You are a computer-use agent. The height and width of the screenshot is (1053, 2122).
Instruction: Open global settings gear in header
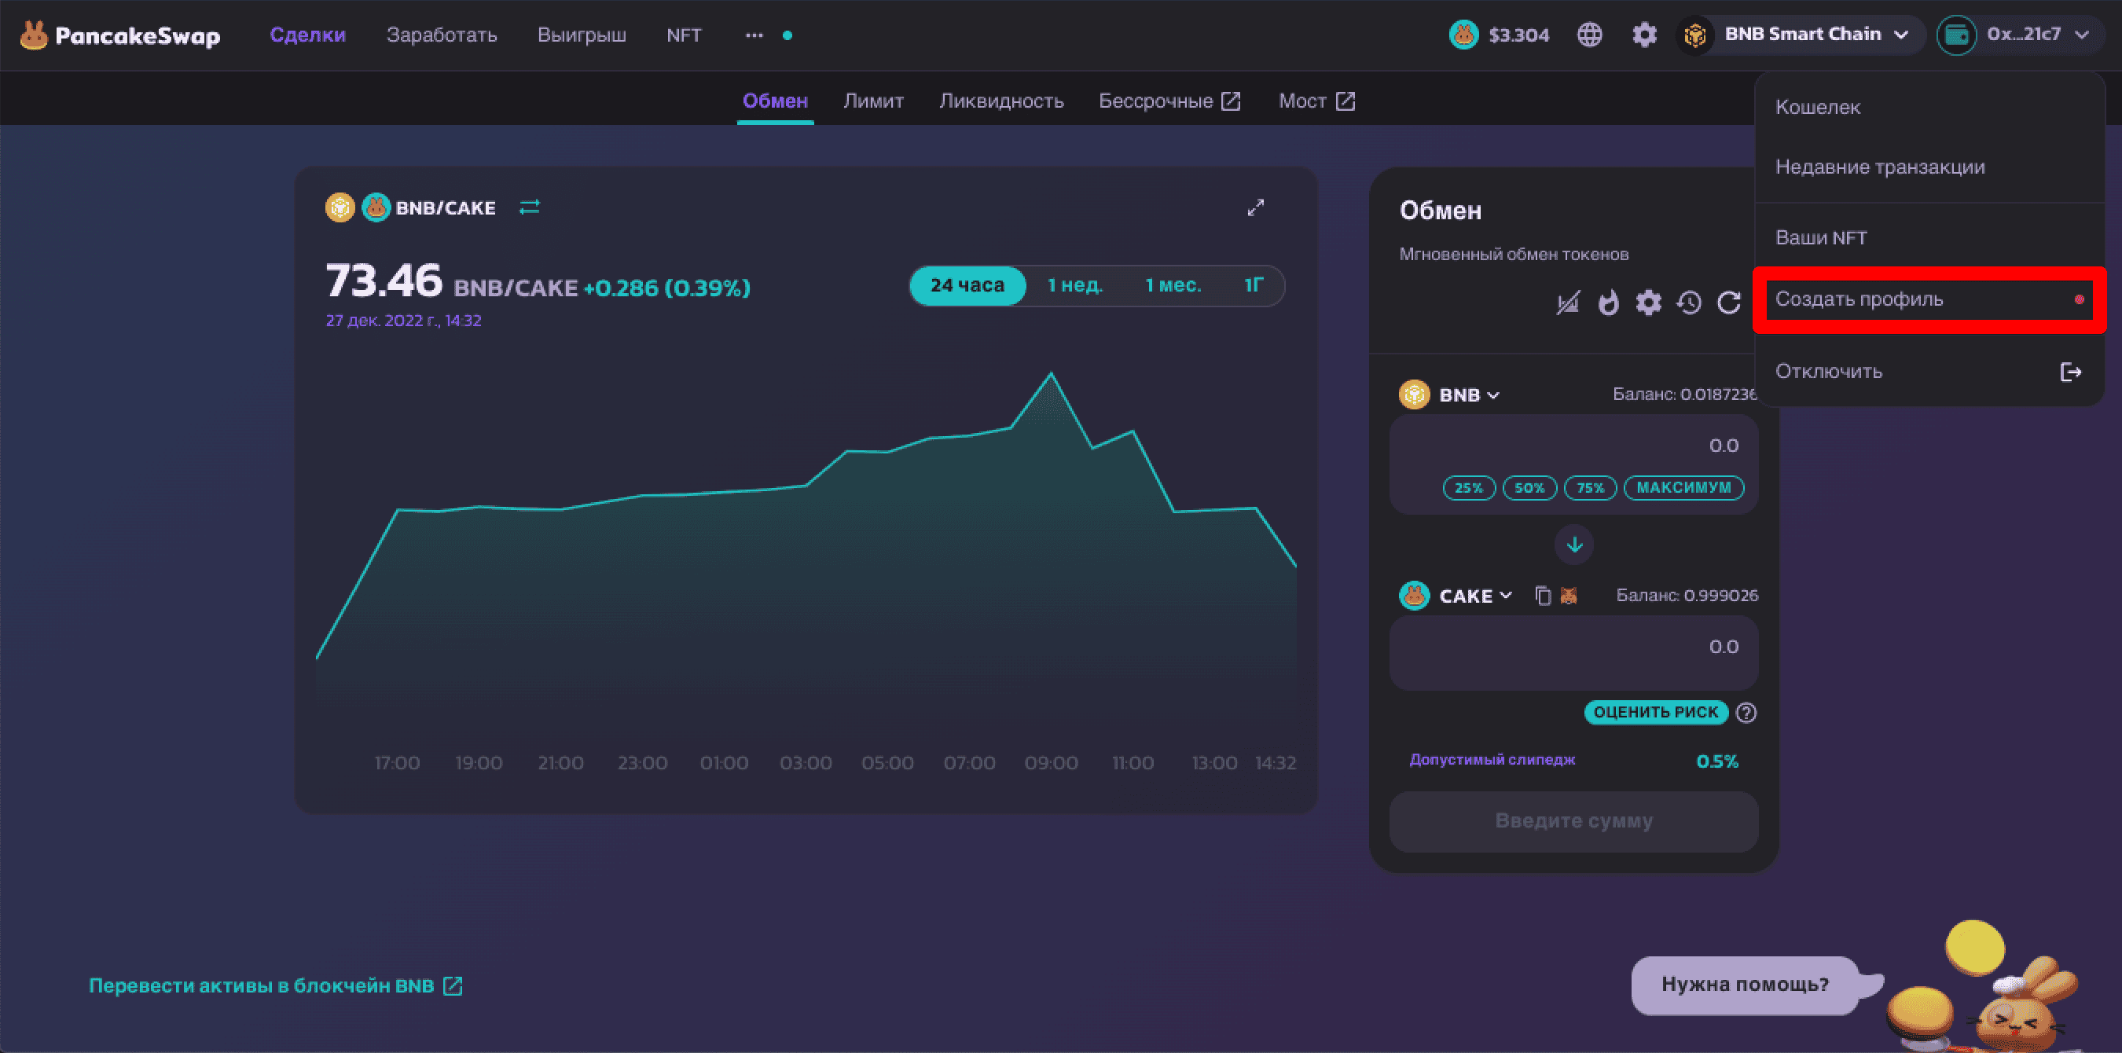pyautogui.click(x=1644, y=35)
